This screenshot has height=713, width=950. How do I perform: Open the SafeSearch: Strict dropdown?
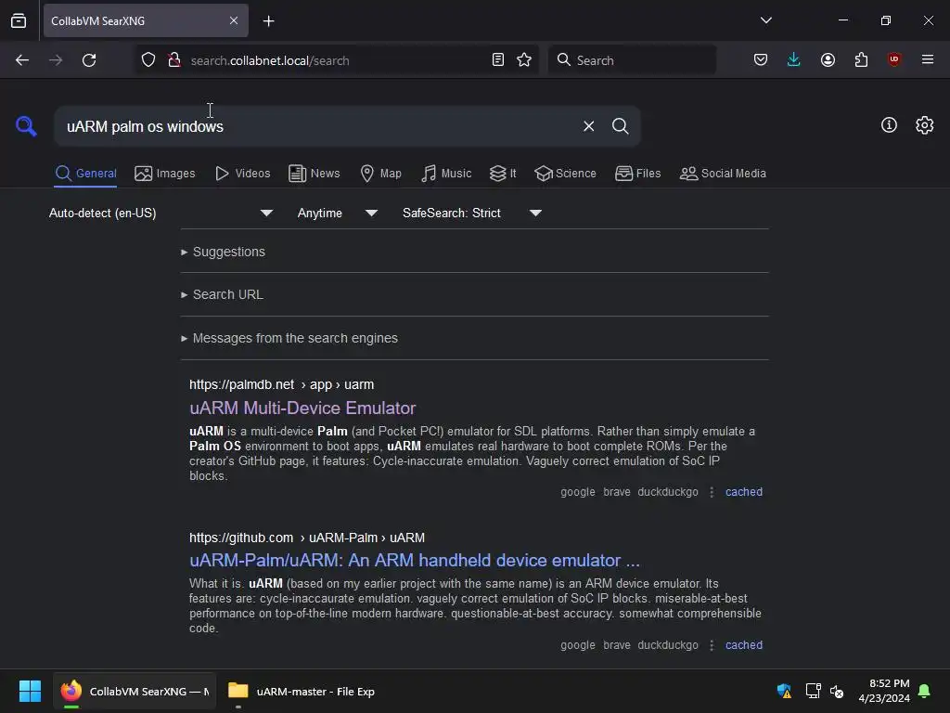click(x=472, y=213)
